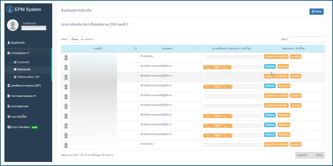Click ดูคะแนน in the first table row

coord(296,57)
